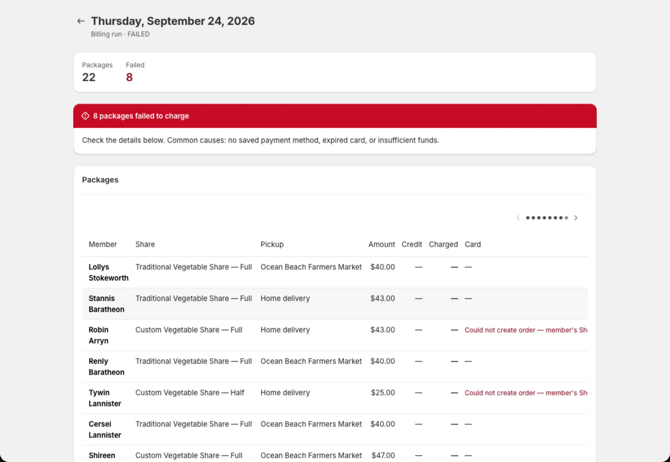Click the common causes explanation text
670x462 pixels.
point(260,140)
